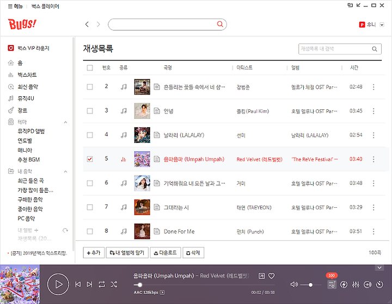Open the user account dropdown arrow
Image resolution: width=392 pixels, height=304 pixels.
point(382,24)
